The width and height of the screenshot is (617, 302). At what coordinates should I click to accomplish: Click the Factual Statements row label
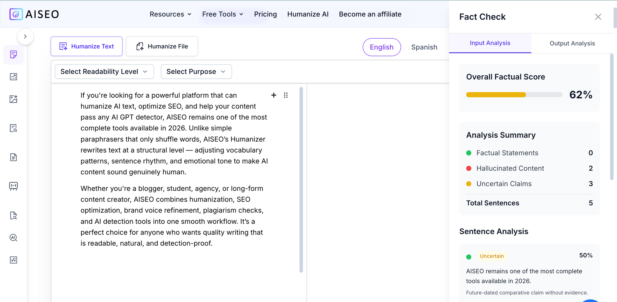tap(507, 153)
